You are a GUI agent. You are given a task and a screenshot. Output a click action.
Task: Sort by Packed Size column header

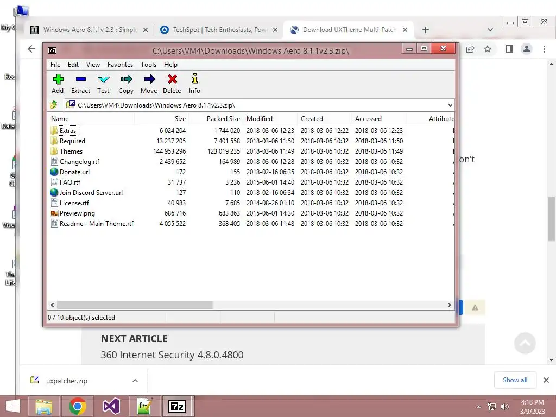(x=216, y=119)
